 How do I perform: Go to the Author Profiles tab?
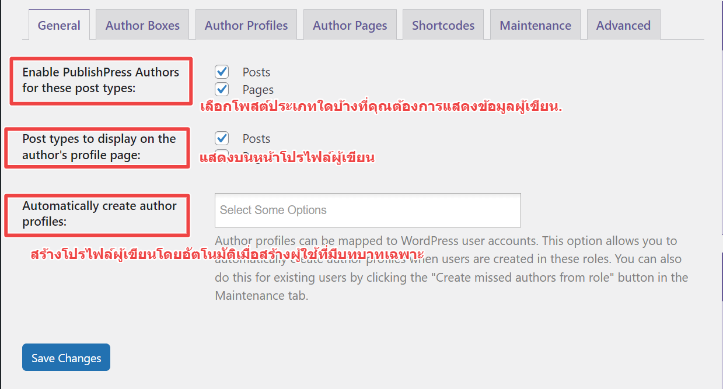coord(246,25)
